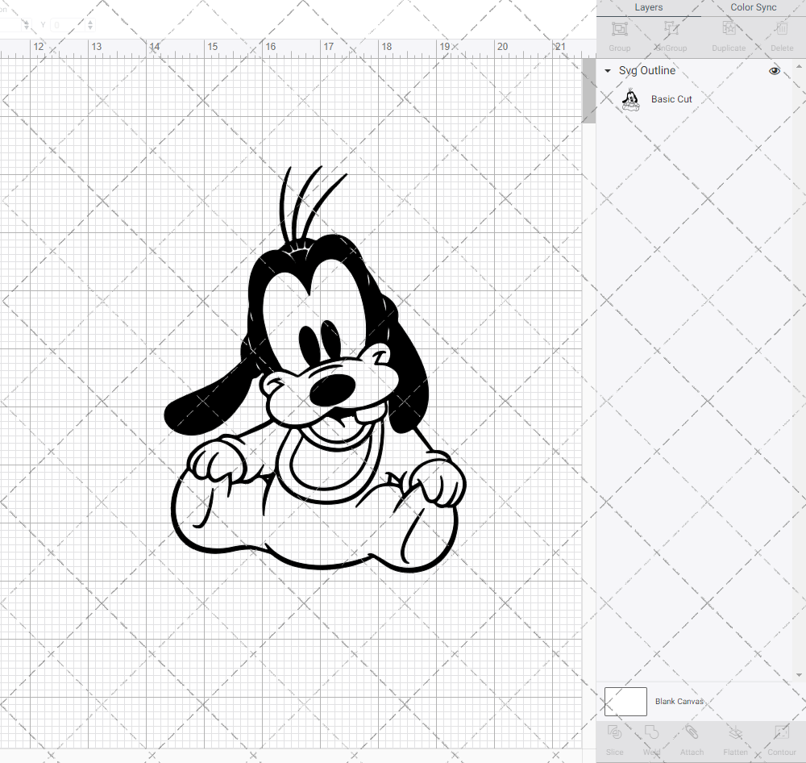
Task: Open the Contour tool
Action: (x=781, y=740)
